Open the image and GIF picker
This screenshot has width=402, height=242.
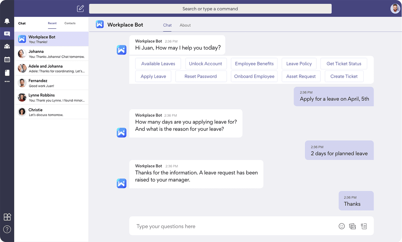pos(352,226)
